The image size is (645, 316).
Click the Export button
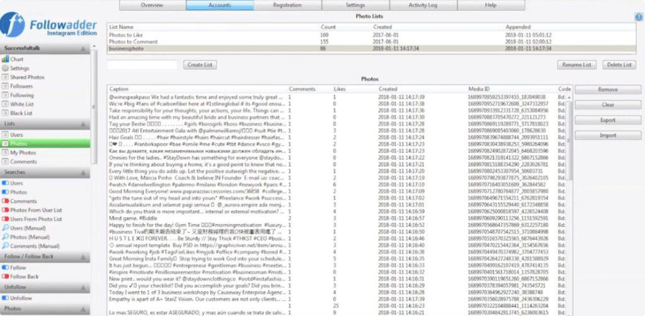[x=608, y=120]
